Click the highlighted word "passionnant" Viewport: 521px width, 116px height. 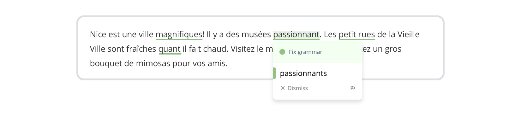[296, 34]
